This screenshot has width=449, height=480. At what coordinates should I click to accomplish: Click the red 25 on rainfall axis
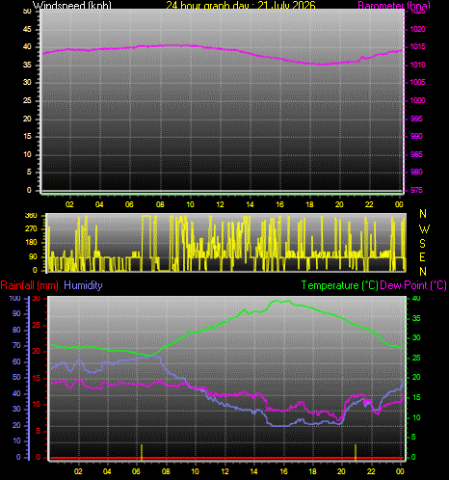pyautogui.click(x=37, y=325)
